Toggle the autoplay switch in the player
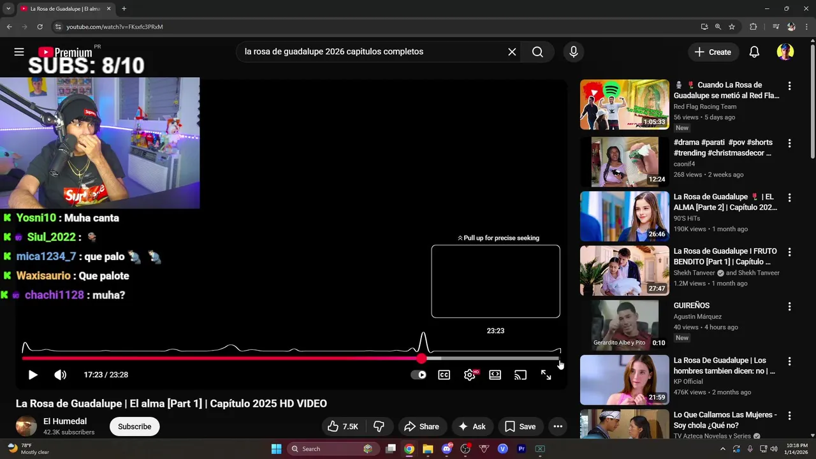 point(418,375)
